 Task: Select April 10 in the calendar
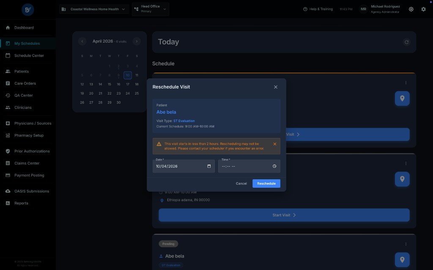pos(128,75)
